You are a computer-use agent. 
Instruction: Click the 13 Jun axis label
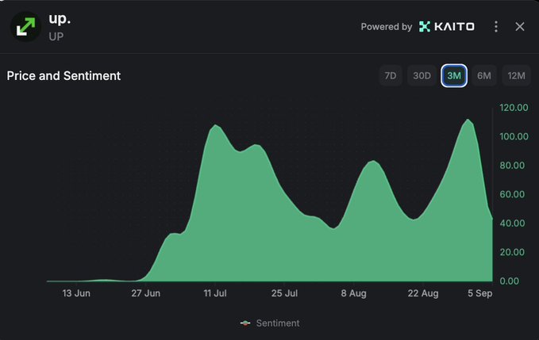pos(76,293)
